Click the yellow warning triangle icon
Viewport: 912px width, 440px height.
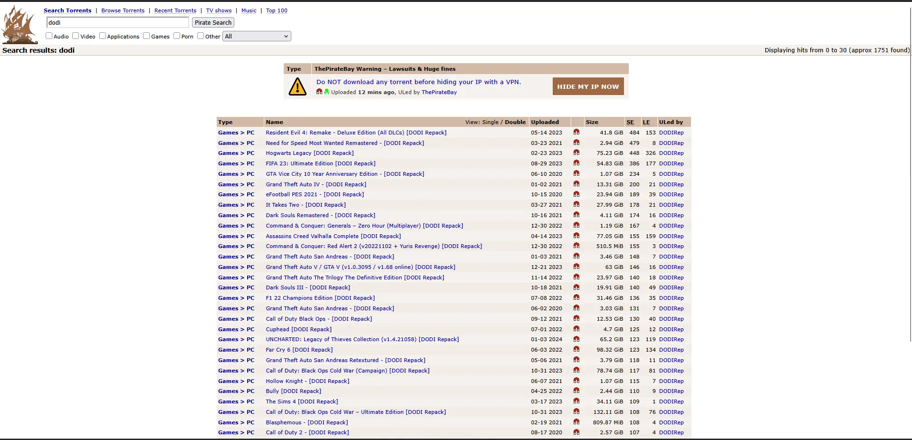click(298, 86)
